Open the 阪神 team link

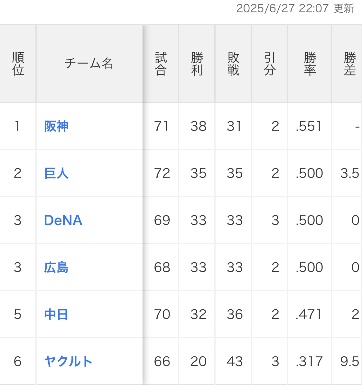point(56,126)
